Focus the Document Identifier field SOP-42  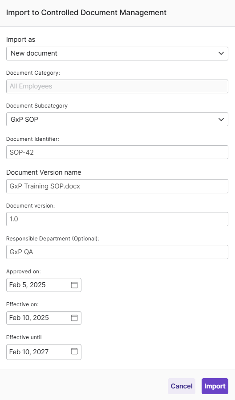coord(117,152)
